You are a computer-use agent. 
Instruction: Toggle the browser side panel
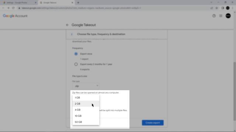pos(223,8)
